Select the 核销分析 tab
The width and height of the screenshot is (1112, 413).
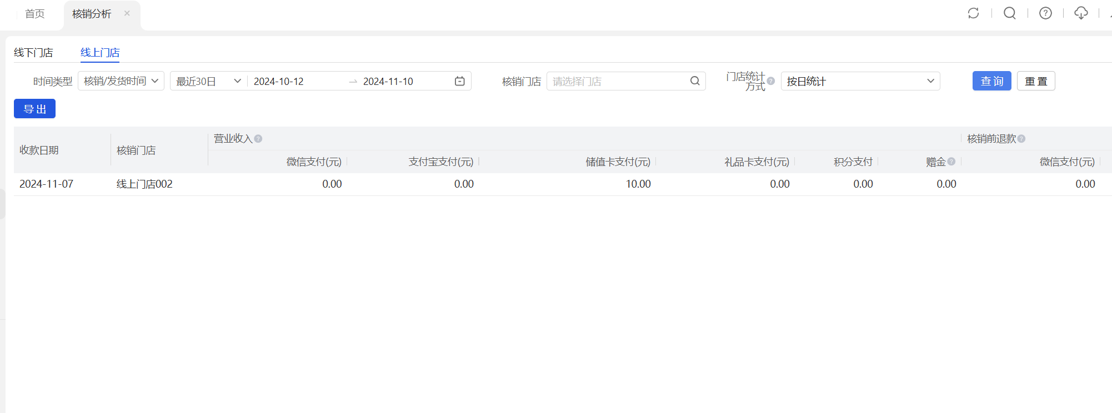92,14
